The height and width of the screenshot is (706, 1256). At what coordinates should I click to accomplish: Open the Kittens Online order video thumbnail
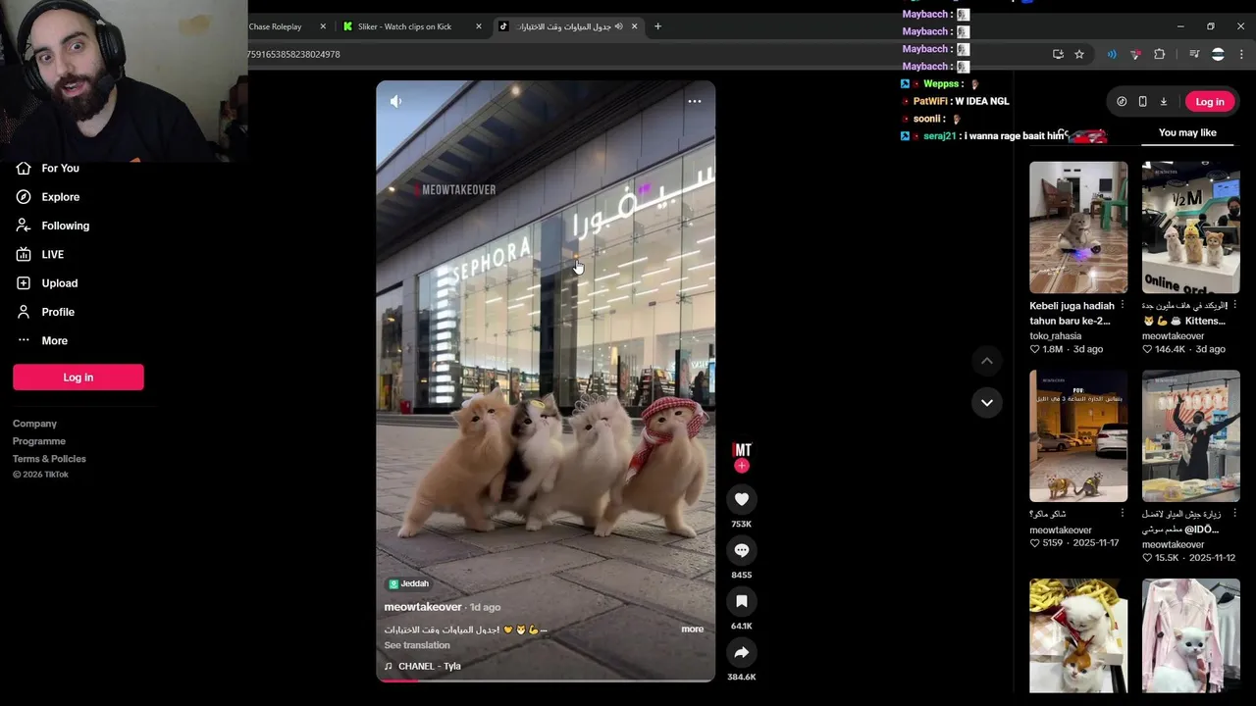pos(1191,227)
